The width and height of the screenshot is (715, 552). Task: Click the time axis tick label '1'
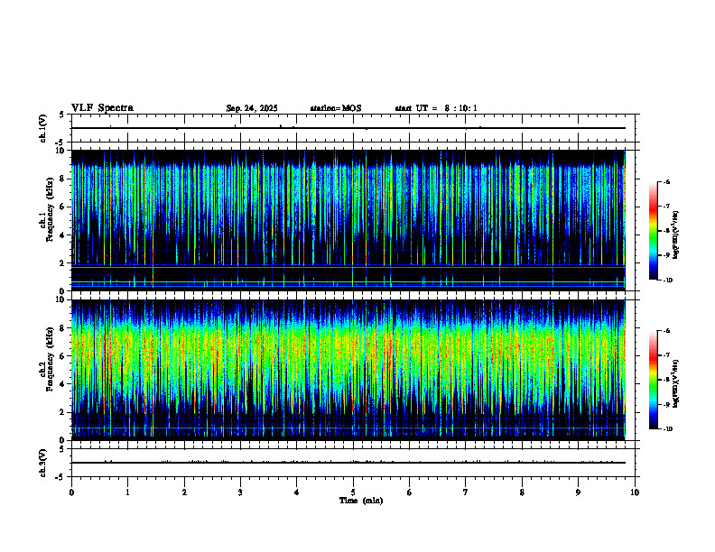coord(127,492)
